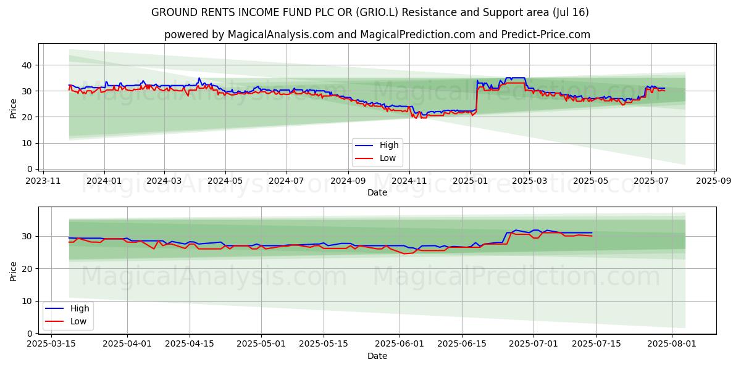Click the '2025-01' x-axis label in top chart
Screen dimensions: 741x370
coord(470,181)
